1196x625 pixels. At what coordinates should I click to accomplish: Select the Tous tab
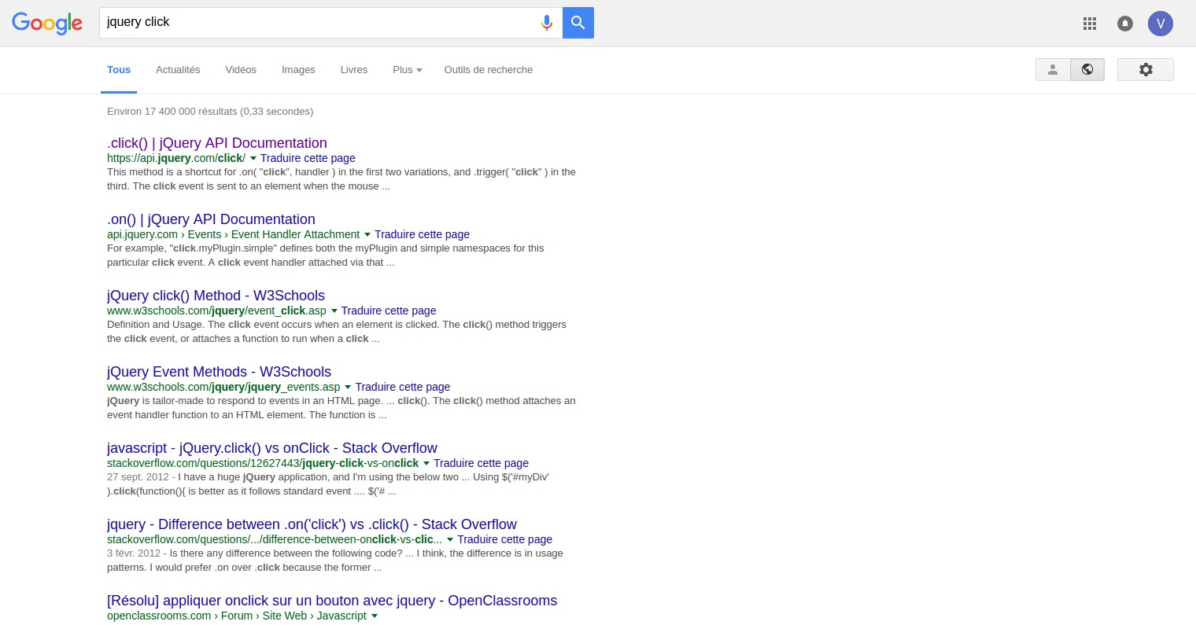[119, 70]
